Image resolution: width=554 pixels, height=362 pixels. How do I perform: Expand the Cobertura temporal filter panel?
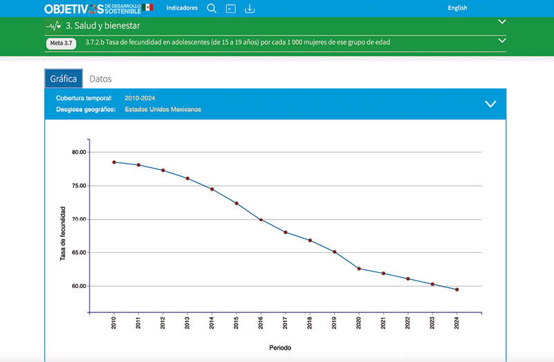pos(490,104)
